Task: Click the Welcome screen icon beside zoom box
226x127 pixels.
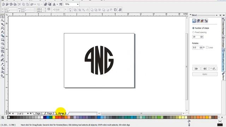Action: (61, 4)
